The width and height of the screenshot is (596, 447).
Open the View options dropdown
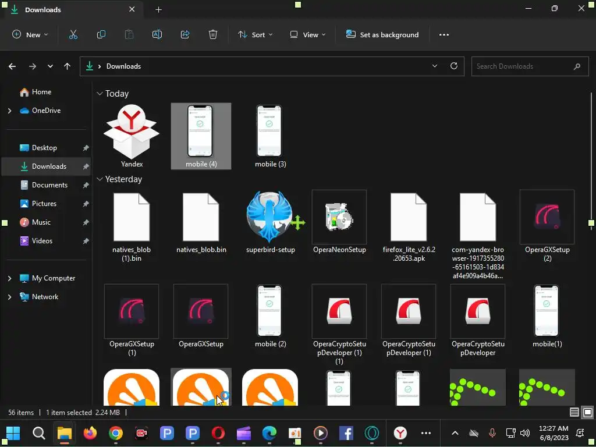pyautogui.click(x=308, y=34)
